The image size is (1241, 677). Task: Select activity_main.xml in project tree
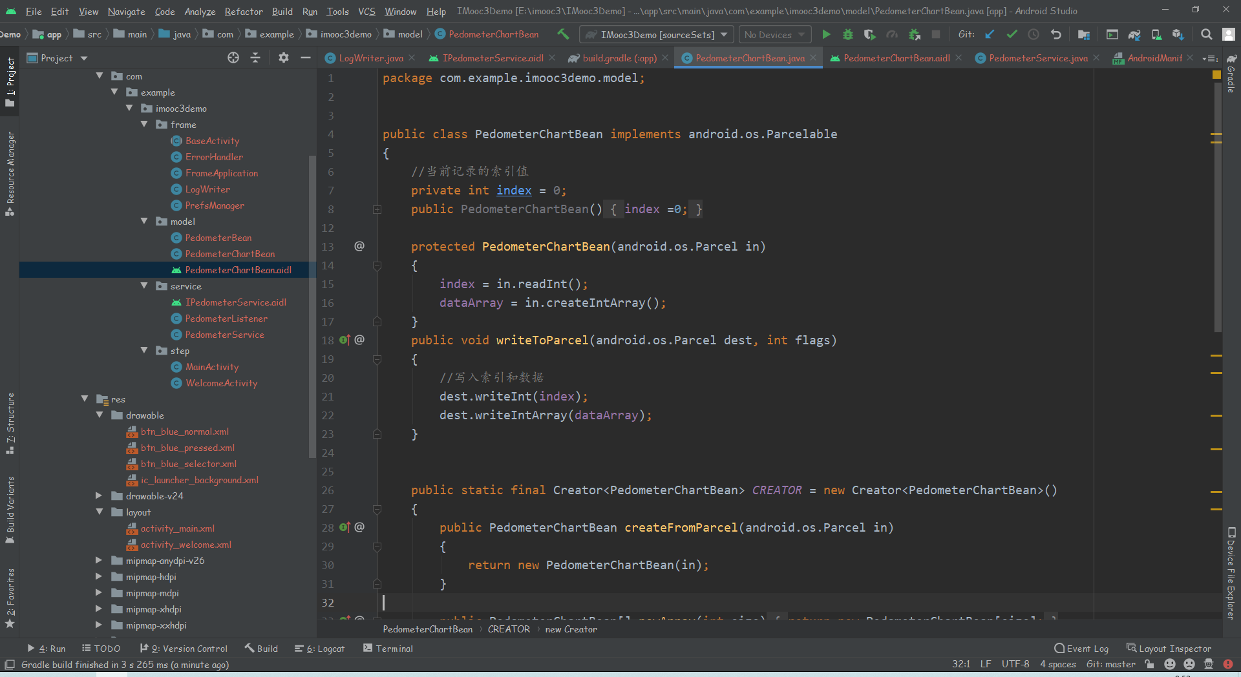[178, 528]
